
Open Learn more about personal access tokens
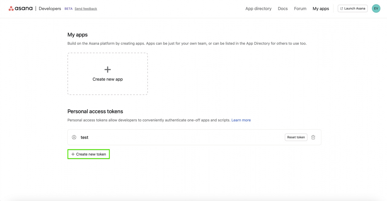pyautogui.click(x=241, y=120)
